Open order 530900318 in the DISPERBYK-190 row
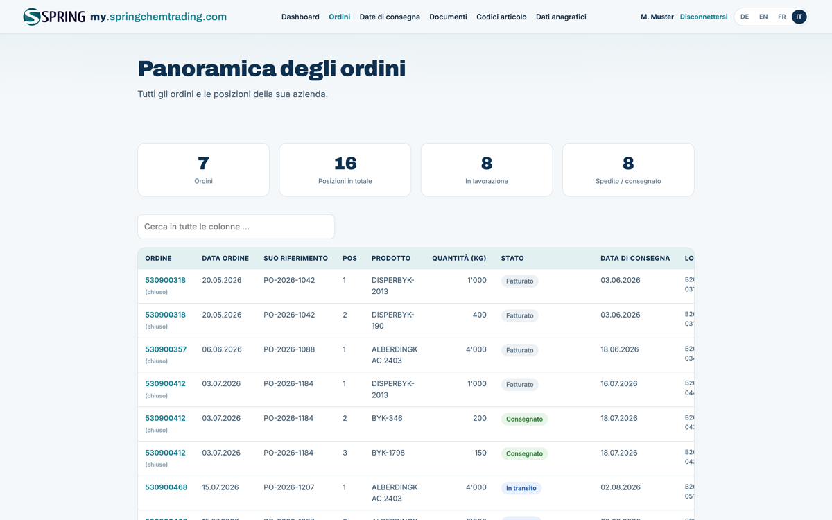Viewport: 832px width, 520px height. (x=165, y=315)
